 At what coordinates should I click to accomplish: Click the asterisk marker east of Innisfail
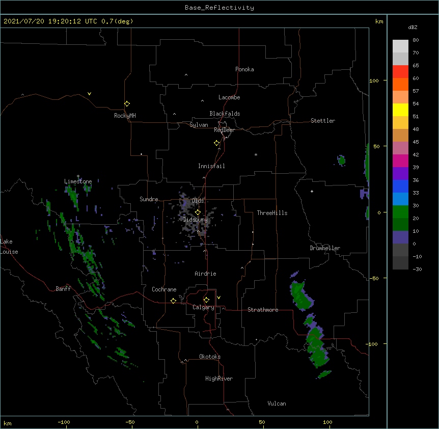(256, 154)
